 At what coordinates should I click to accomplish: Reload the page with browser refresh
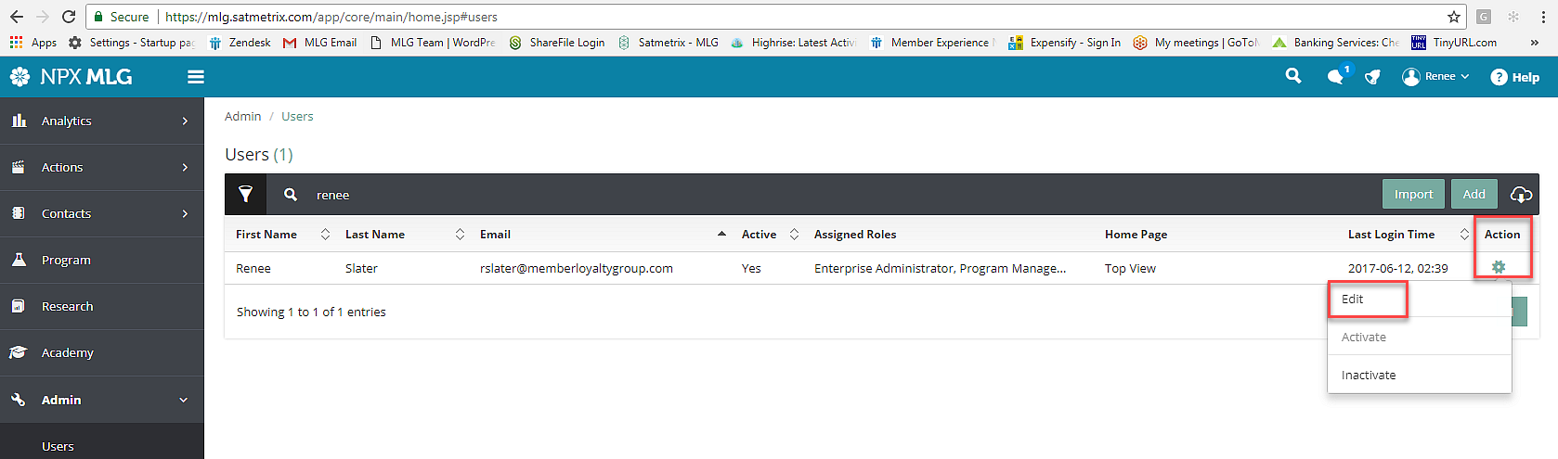click(69, 17)
